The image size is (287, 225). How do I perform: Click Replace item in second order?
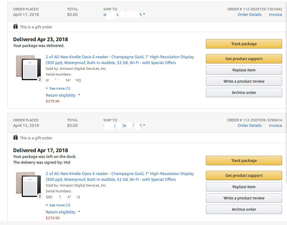244,187
